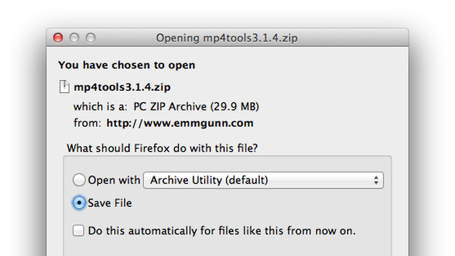Click the PC ZIP Archive (29.9 MB) text
This screenshot has width=455, height=256.
coord(196,106)
